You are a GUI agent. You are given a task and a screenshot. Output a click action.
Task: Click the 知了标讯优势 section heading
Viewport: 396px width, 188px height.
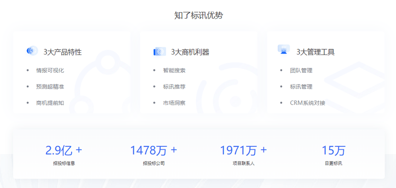click(198, 15)
